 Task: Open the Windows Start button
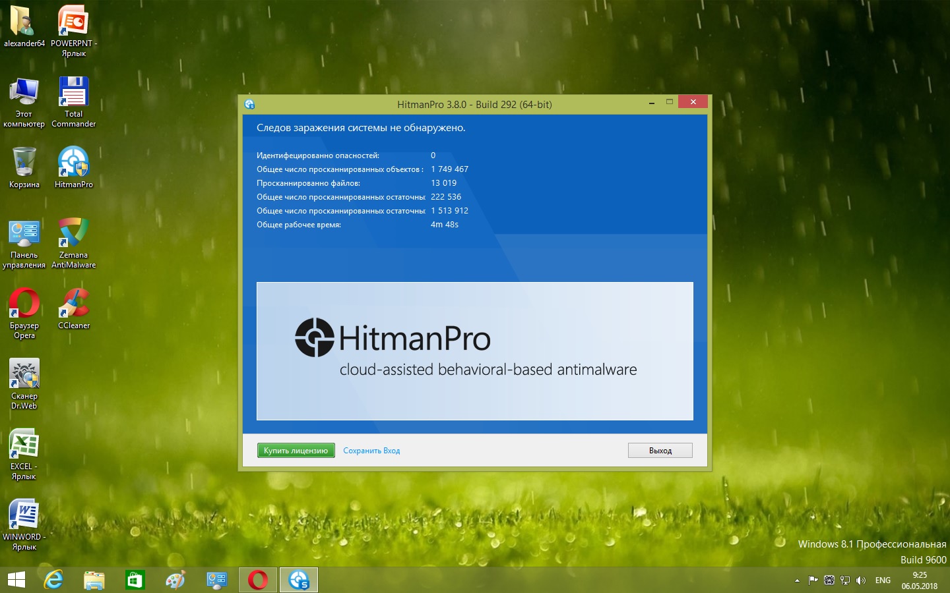click(x=16, y=580)
